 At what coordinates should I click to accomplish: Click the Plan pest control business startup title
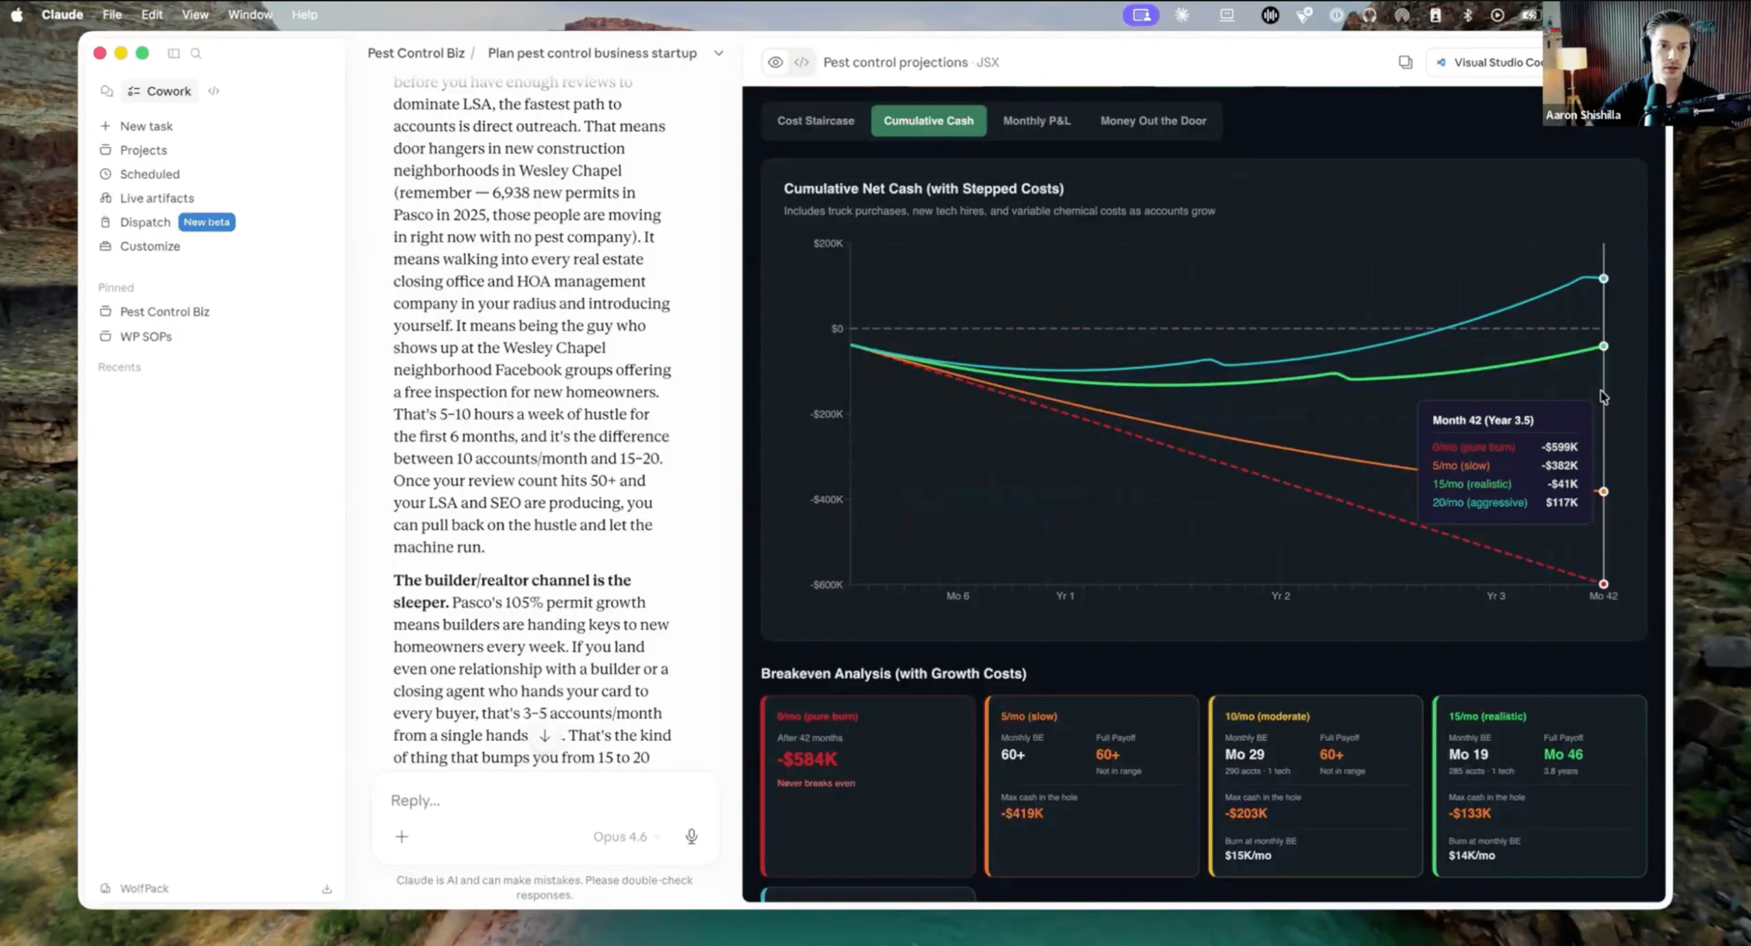pos(592,53)
